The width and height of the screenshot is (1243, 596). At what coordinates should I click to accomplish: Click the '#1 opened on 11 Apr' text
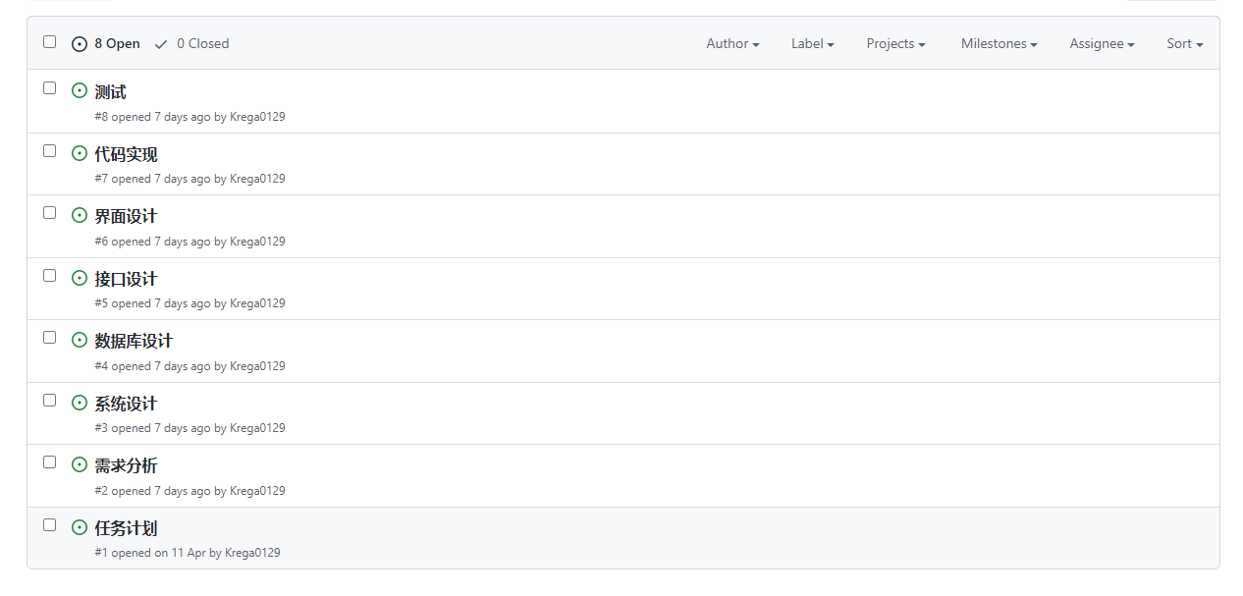(x=150, y=553)
